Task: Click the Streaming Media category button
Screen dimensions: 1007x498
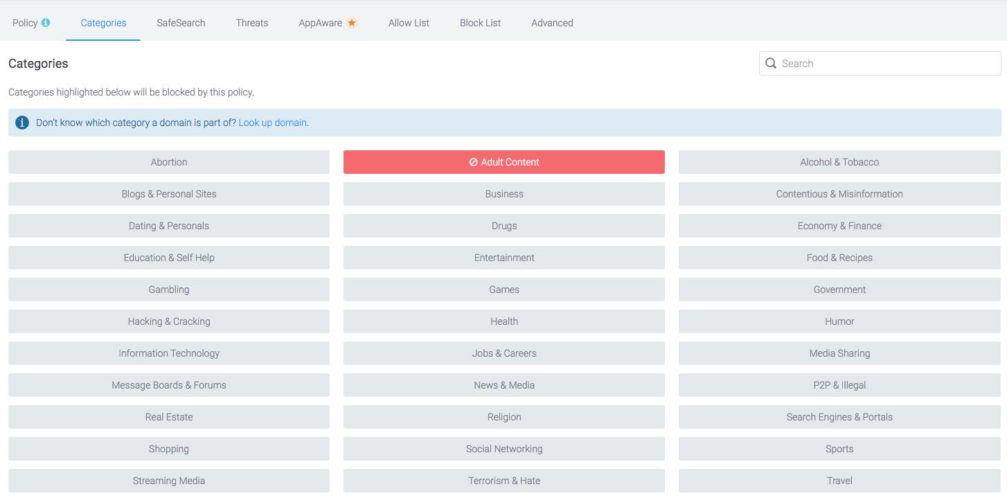Action: 168,481
